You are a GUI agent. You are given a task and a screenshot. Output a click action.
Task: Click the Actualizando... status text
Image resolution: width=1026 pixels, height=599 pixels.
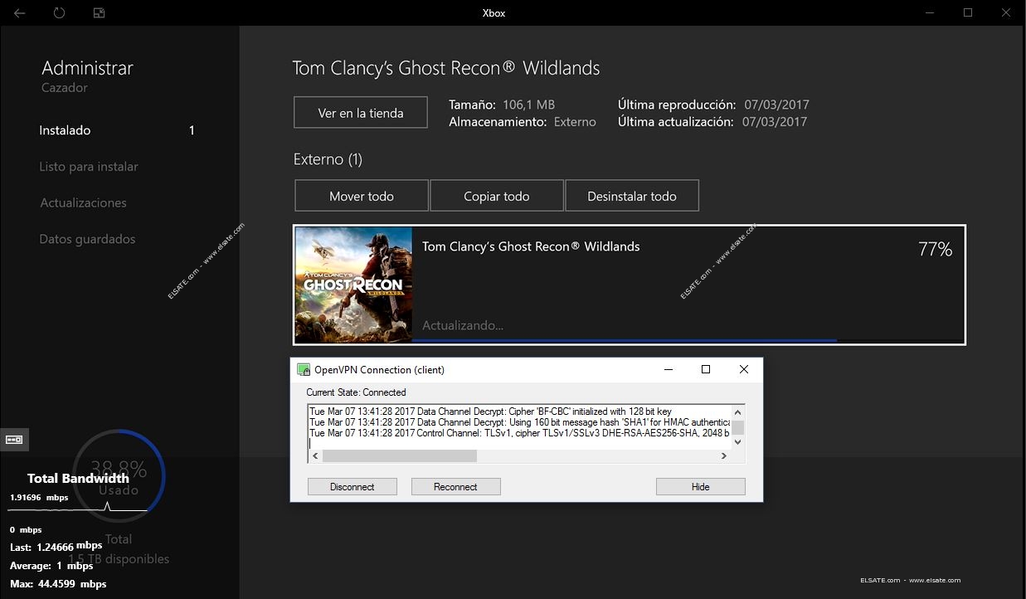463,325
